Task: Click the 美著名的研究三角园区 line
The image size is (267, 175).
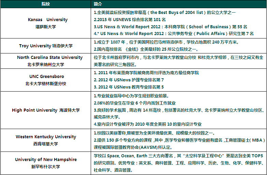Action: tap(115, 65)
